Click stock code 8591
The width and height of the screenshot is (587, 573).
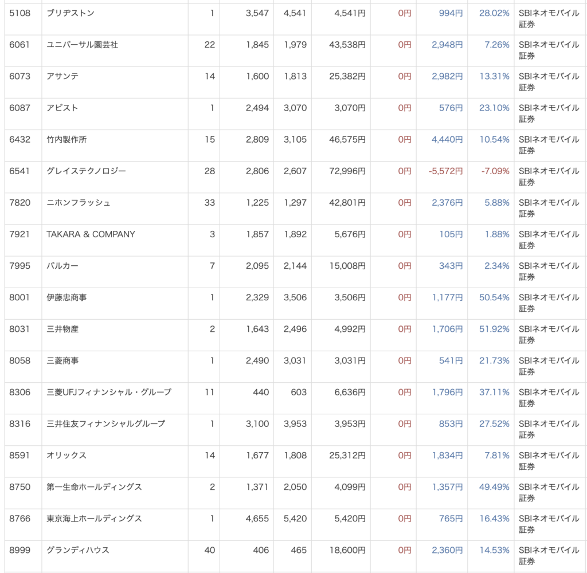[x=19, y=456]
